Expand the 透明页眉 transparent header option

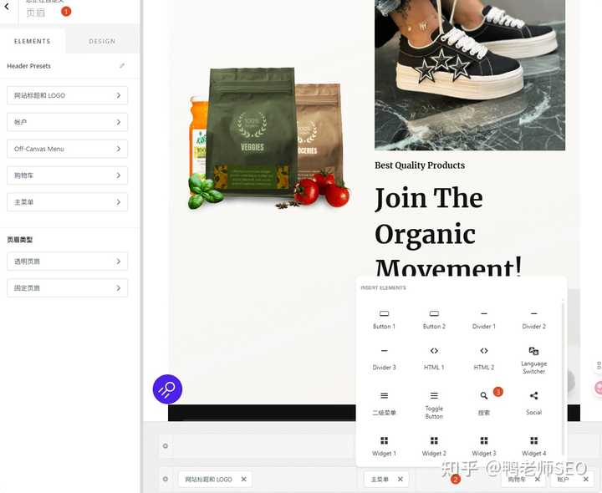67,262
